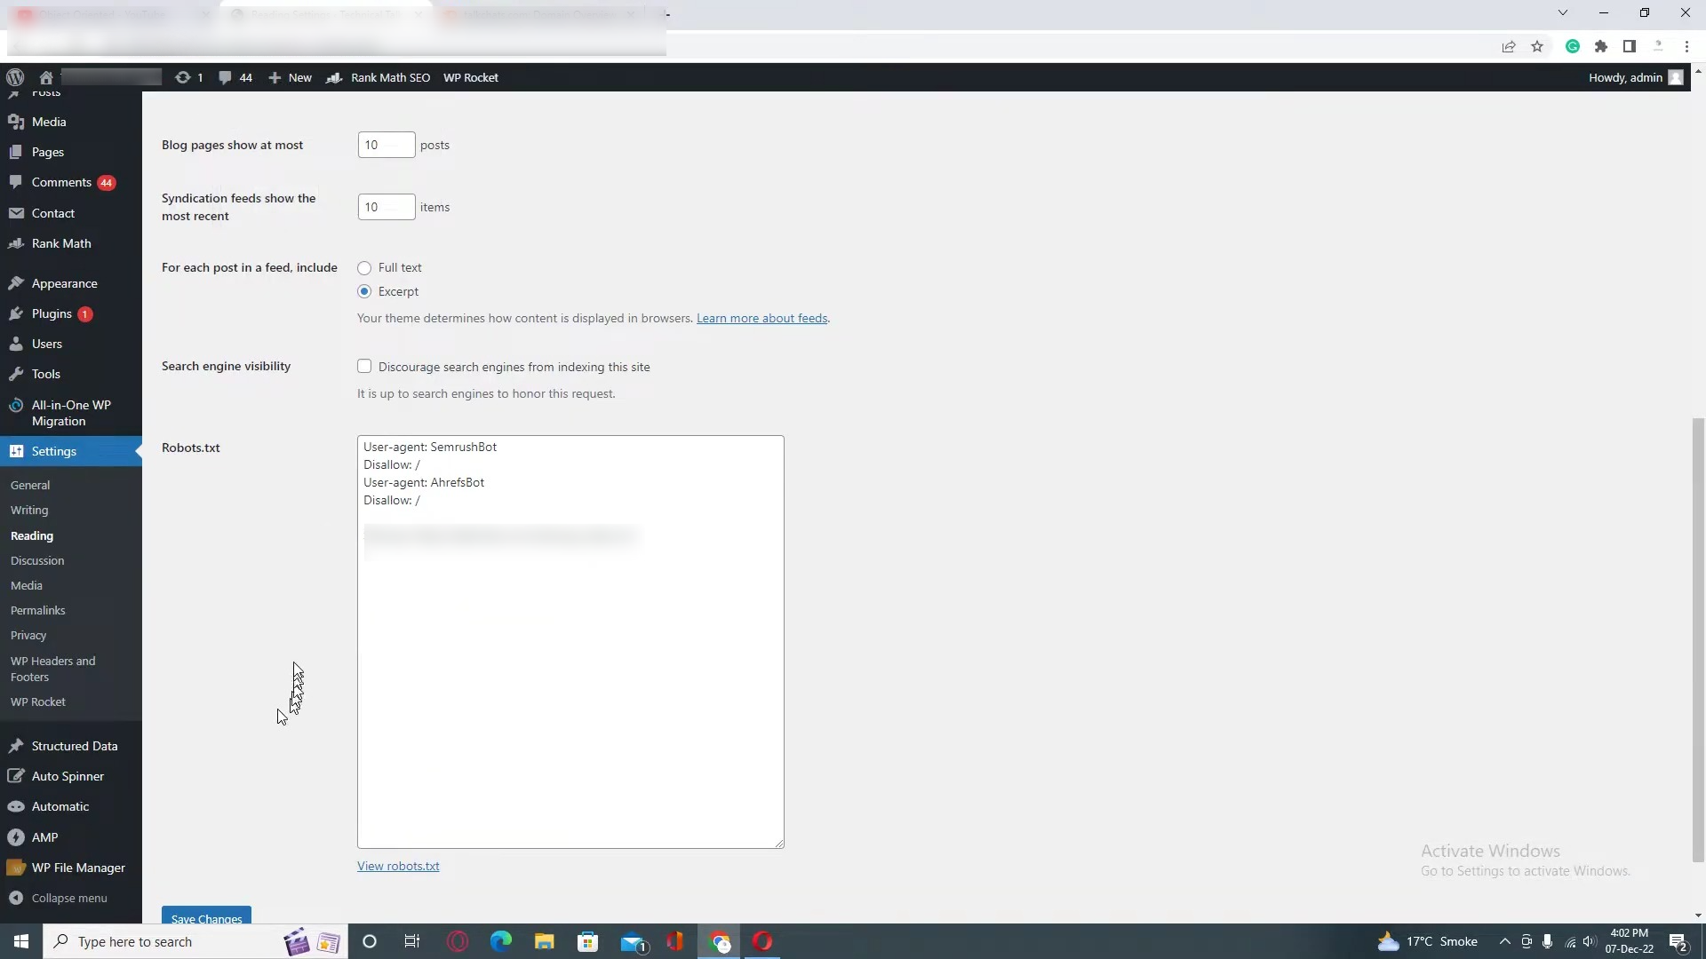
Task: Enable Discourage search engines checkbox
Action: (x=364, y=366)
